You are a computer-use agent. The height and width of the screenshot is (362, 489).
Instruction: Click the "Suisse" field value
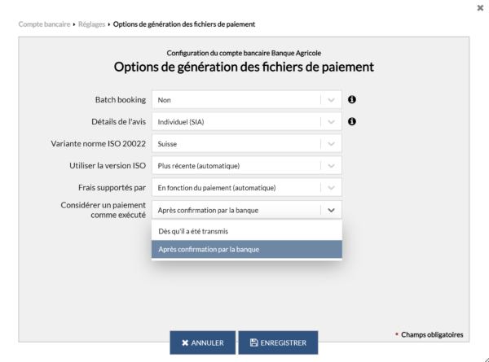point(235,144)
